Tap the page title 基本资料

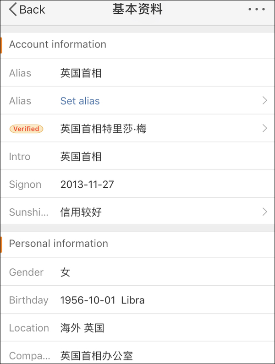137,9
